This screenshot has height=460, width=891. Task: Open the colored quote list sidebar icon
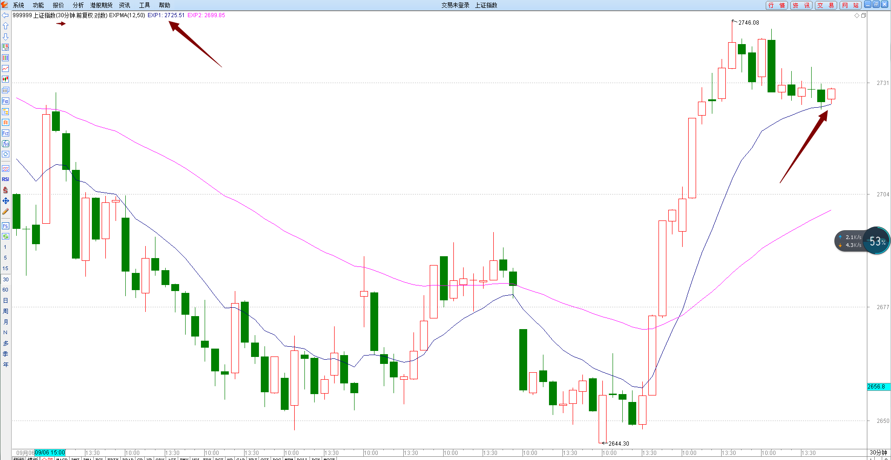[x=6, y=47]
